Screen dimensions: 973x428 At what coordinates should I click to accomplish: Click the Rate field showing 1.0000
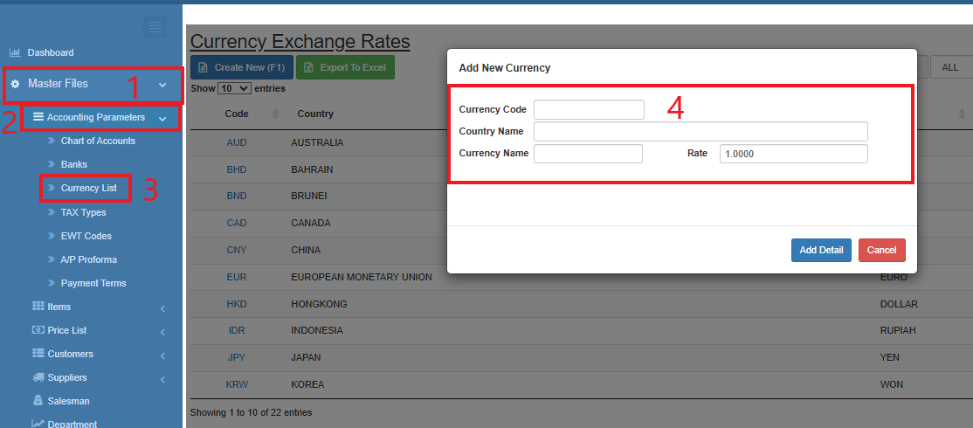[x=794, y=153]
